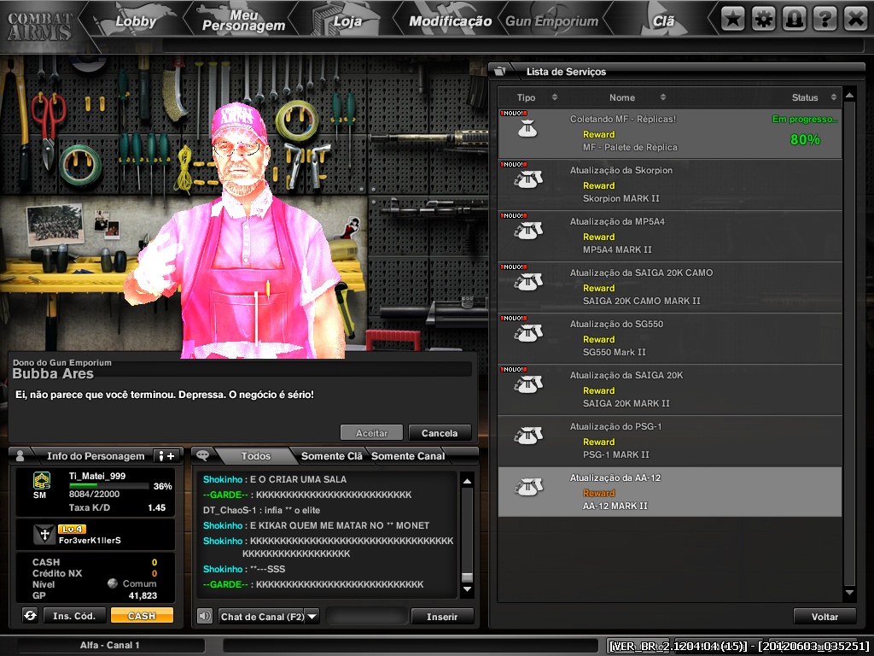Click Shokinho's E O CRIAR UMA SALA message
This screenshot has width=874, height=656.
pyautogui.click(x=275, y=479)
